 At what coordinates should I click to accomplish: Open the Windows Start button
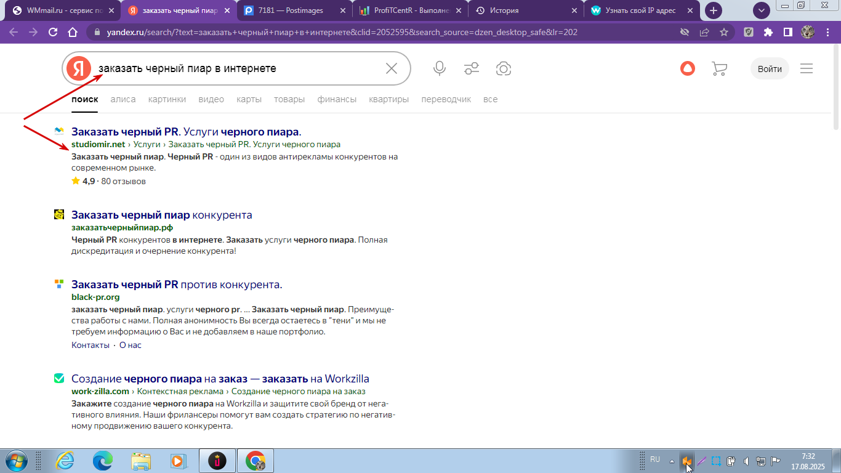click(x=16, y=461)
